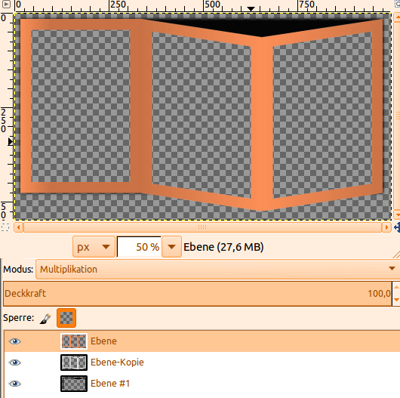400x398 pixels.
Task: Click the horizontal scrollbar left arrow
Action: pyautogui.click(x=18, y=227)
